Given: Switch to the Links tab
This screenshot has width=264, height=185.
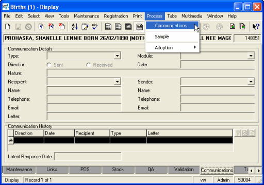Looking at the screenshot, I should click(x=52, y=170).
